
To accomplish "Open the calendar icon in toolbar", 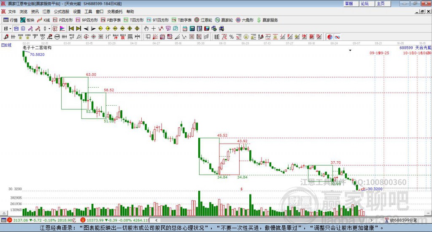I will pos(185,29).
